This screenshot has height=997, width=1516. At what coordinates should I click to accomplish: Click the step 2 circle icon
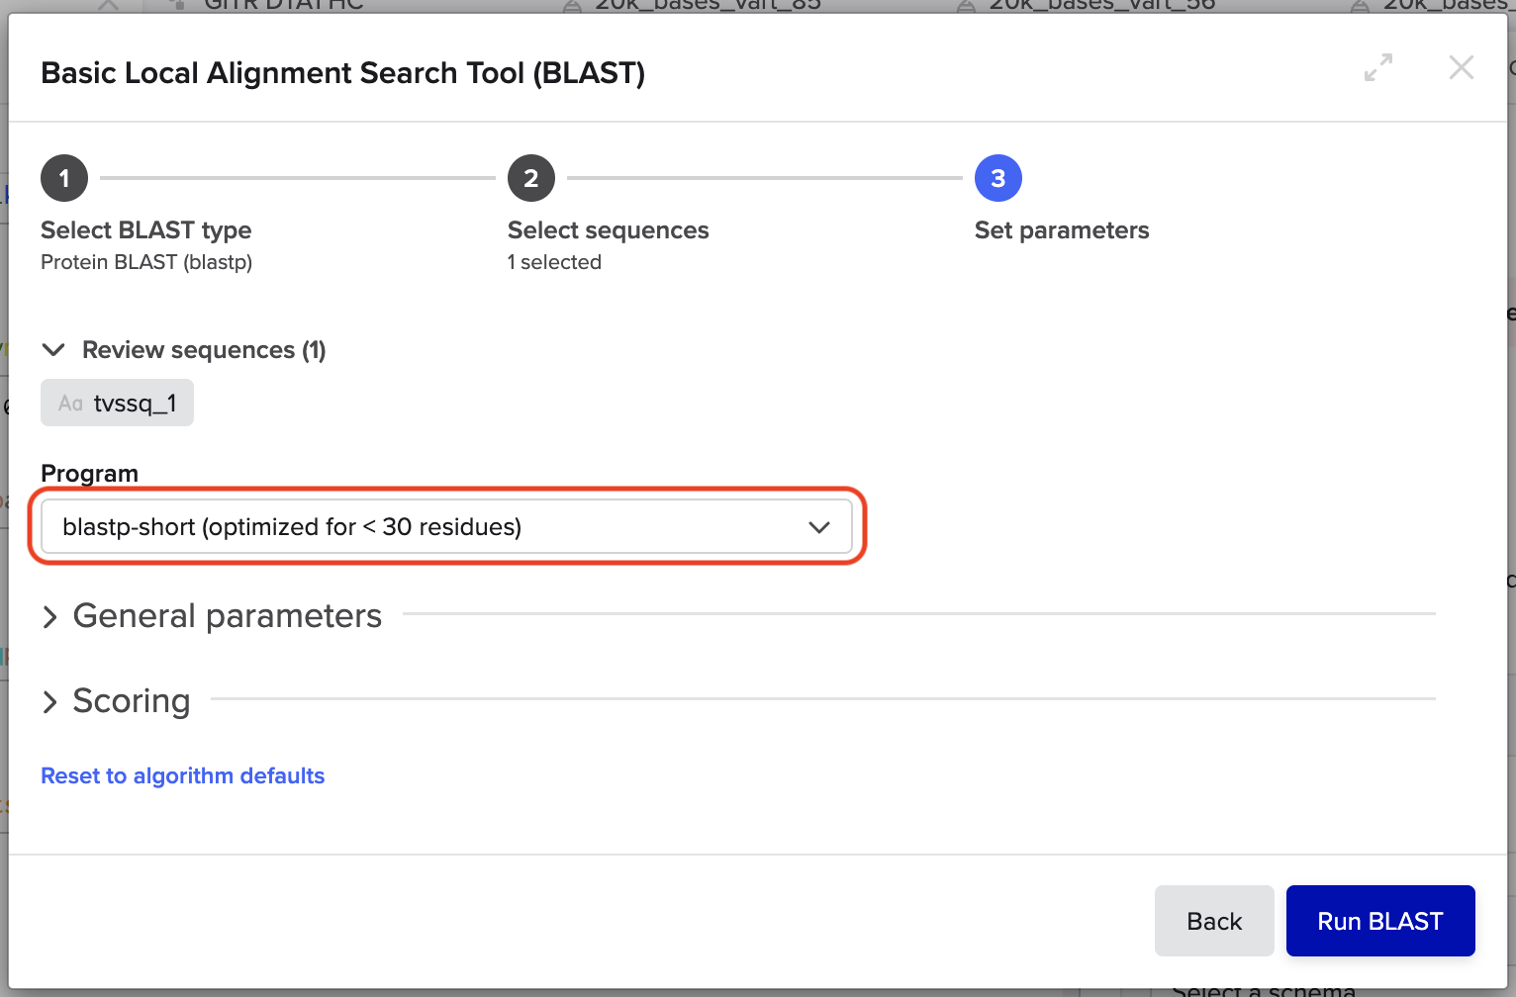pyautogui.click(x=531, y=179)
